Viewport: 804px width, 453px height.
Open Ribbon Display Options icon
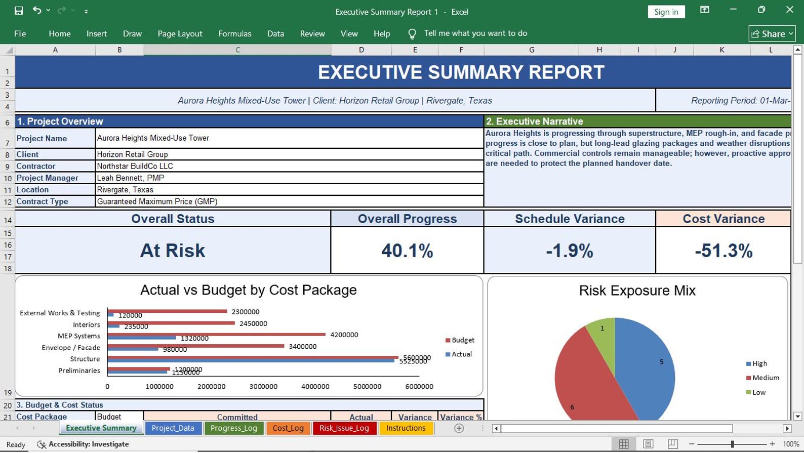(704, 10)
